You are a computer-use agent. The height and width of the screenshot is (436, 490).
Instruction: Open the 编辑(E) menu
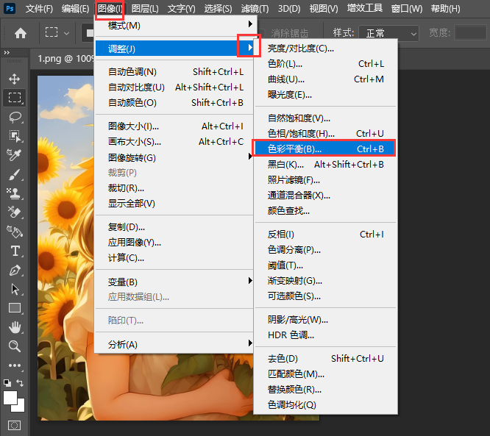(75, 8)
